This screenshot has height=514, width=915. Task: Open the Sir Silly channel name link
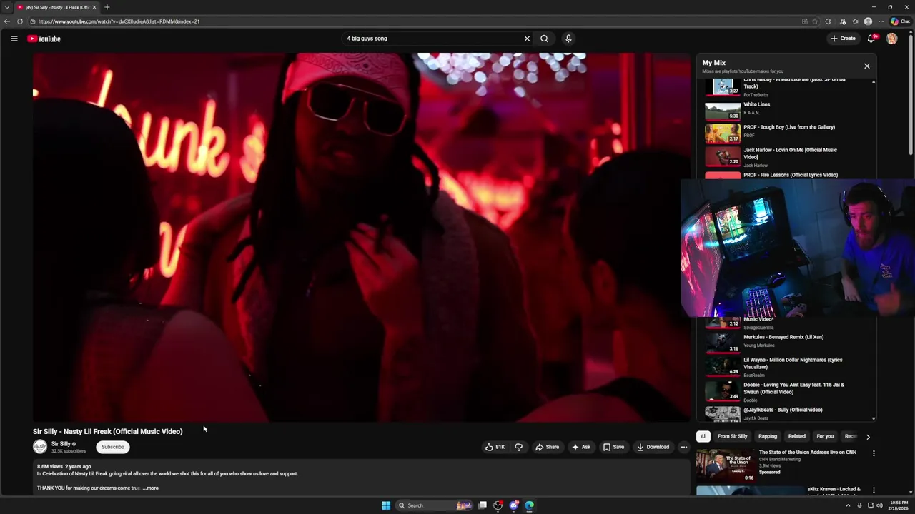pyautogui.click(x=61, y=444)
